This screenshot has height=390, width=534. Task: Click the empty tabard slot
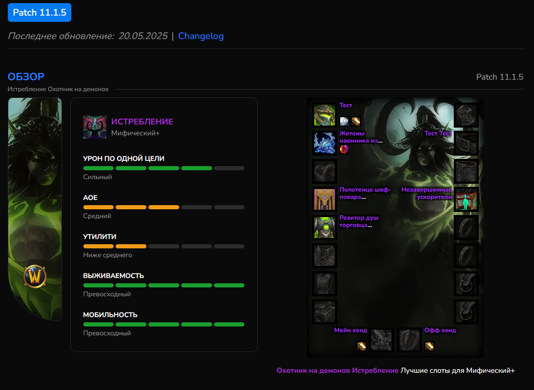[324, 283]
